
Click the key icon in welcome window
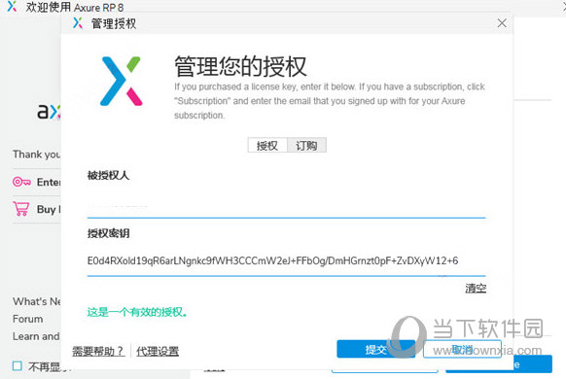click(x=21, y=182)
